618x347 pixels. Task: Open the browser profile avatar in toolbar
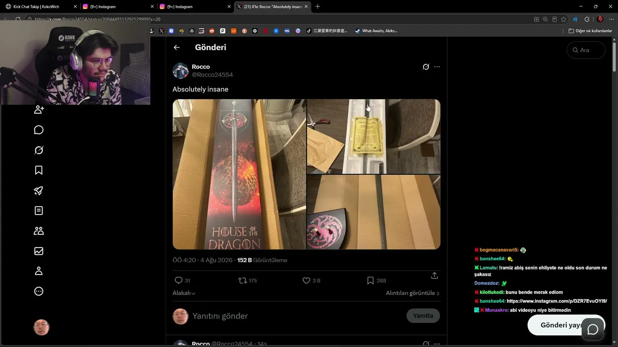point(600,19)
